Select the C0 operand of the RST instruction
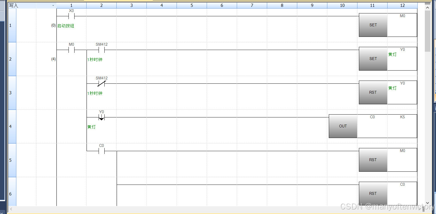 [402, 184]
